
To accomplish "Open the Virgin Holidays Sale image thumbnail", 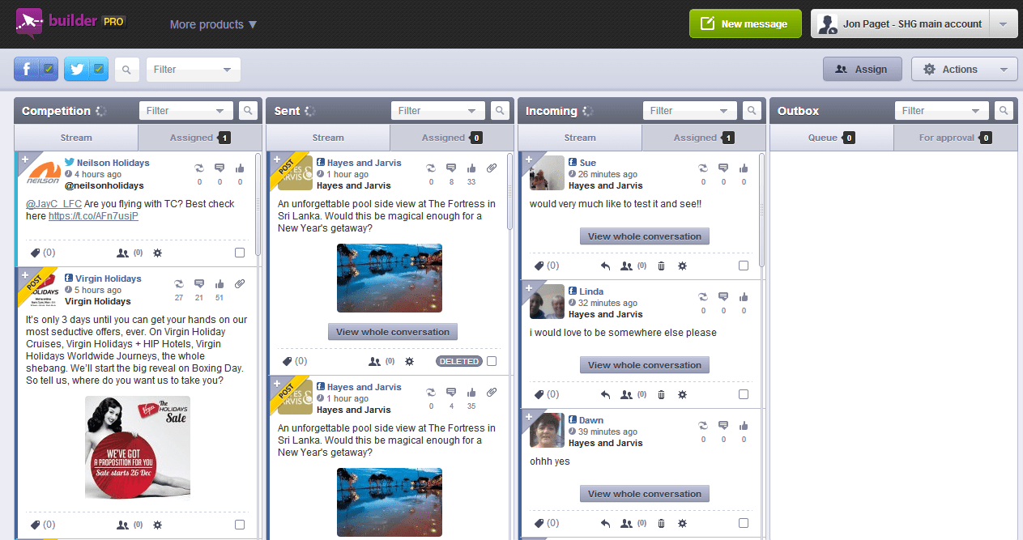I will [x=138, y=448].
